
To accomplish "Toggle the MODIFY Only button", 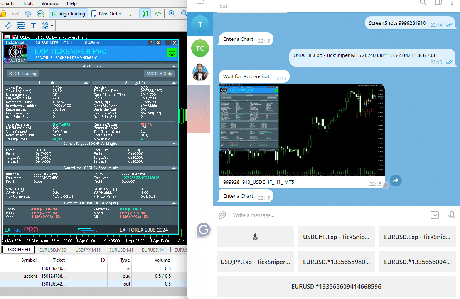I will pos(159,74).
